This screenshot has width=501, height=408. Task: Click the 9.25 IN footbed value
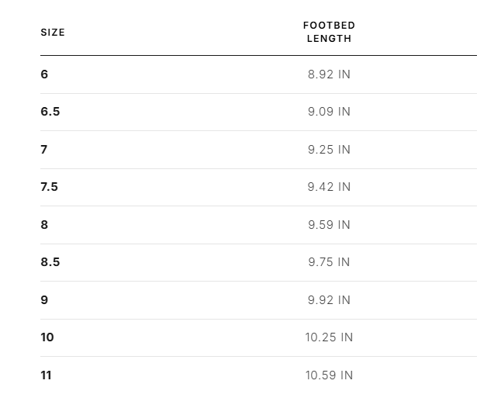tap(329, 150)
